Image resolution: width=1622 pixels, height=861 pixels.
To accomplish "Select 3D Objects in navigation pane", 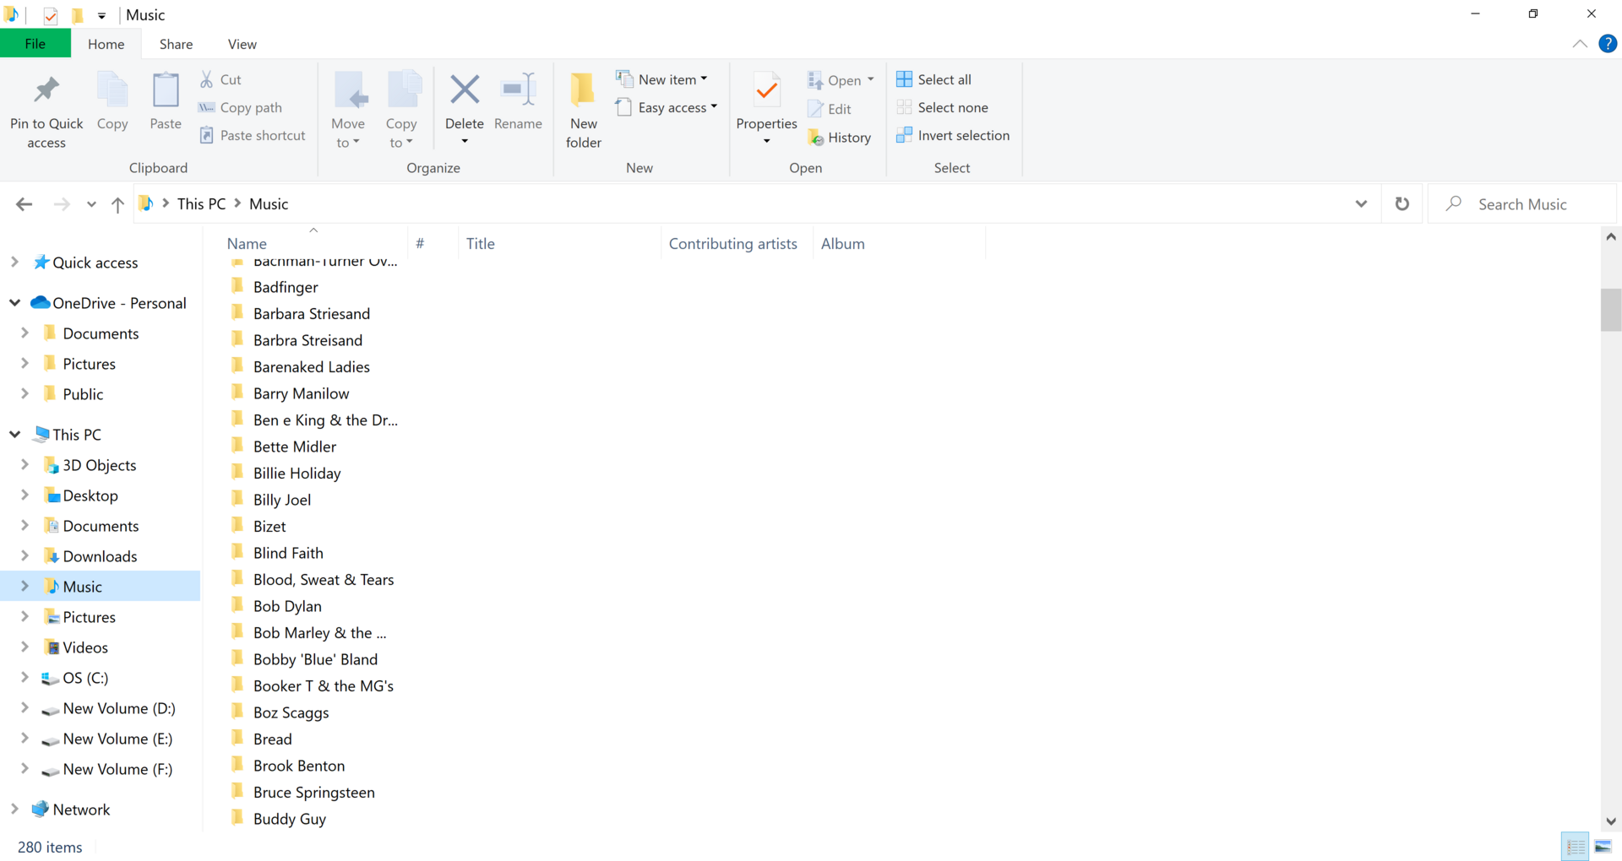I will (99, 464).
